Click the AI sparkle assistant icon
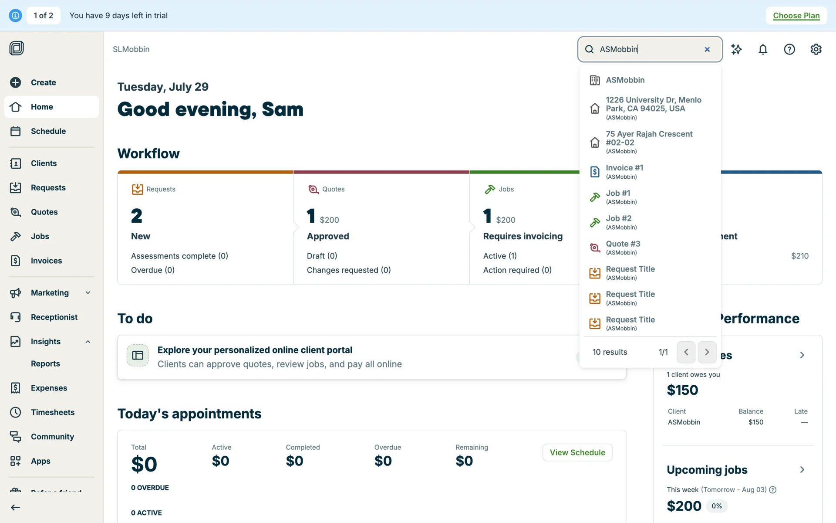This screenshot has width=836, height=523. [736, 49]
